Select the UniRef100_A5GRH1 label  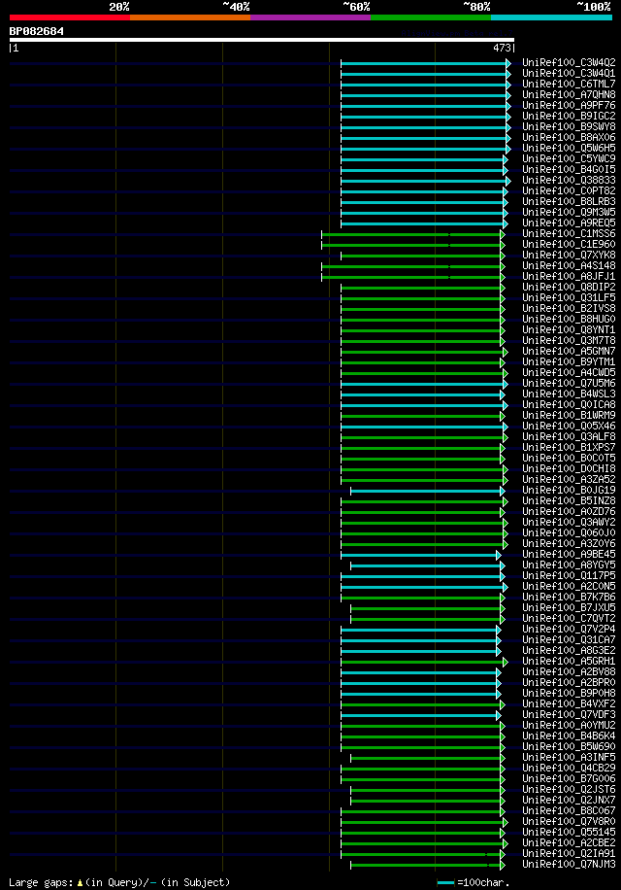(x=569, y=662)
